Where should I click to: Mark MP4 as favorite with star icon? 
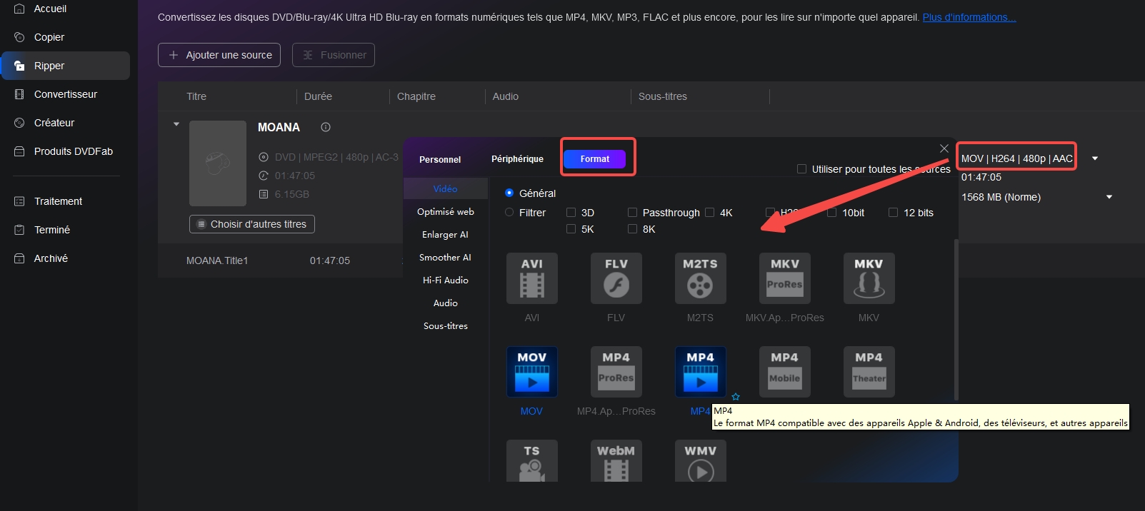[736, 397]
